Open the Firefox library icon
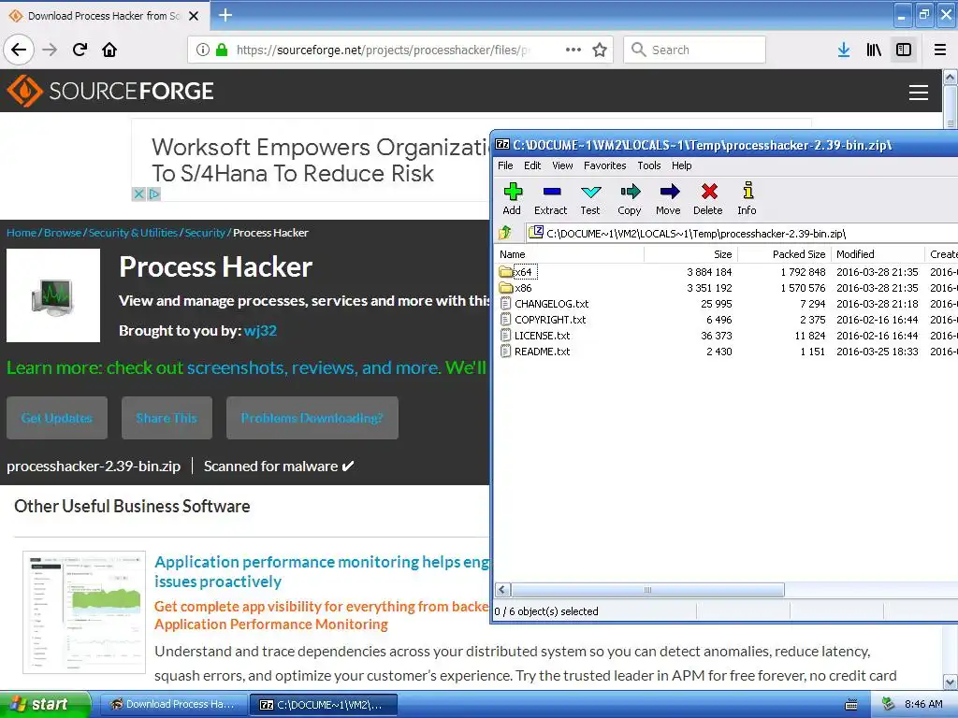958x718 pixels. [874, 50]
